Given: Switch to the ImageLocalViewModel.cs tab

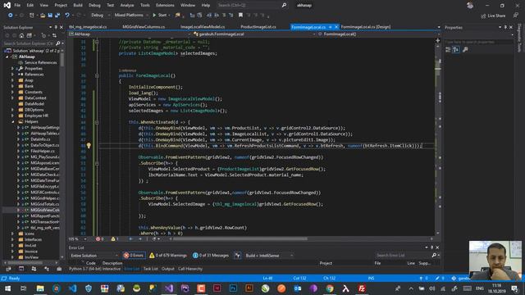Looking at the screenshot, I should point(203,27).
